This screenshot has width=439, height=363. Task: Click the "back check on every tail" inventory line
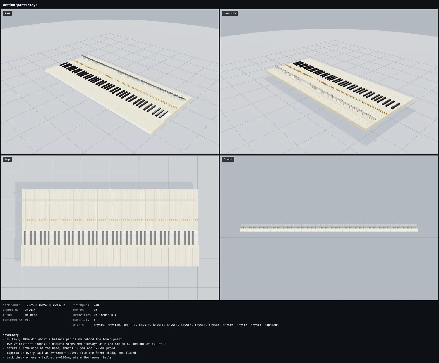click(x=59, y=357)
